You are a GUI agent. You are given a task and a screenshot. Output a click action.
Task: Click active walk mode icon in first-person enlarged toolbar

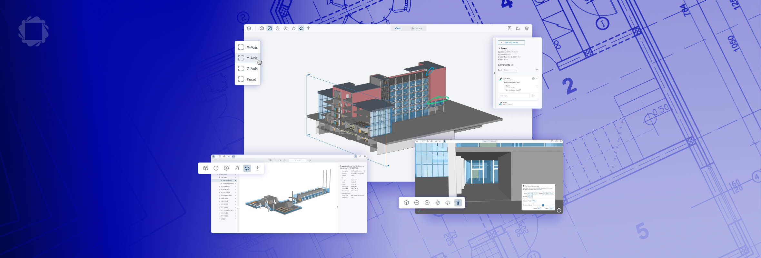(x=458, y=203)
